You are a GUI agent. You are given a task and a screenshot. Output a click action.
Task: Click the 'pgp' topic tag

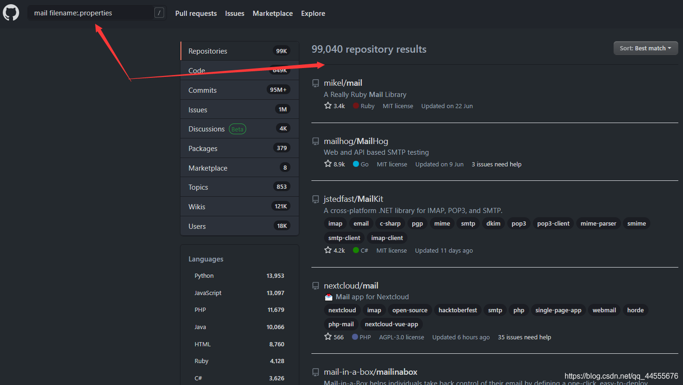(x=417, y=224)
